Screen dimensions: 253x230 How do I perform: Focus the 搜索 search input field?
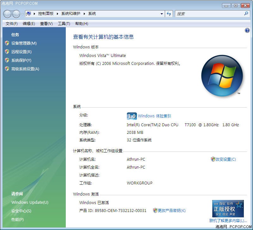[209, 14]
